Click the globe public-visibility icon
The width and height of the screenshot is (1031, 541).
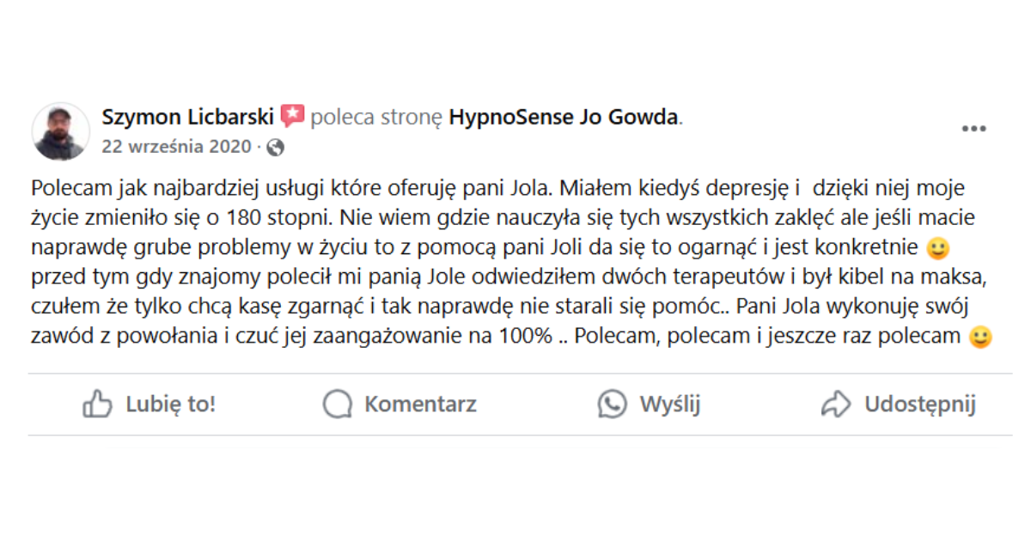276,147
